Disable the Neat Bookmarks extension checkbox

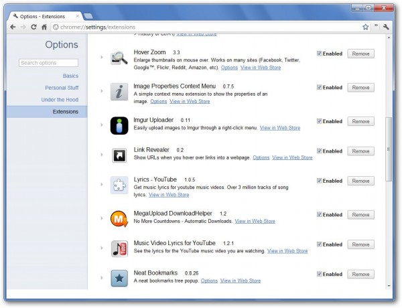(x=319, y=274)
